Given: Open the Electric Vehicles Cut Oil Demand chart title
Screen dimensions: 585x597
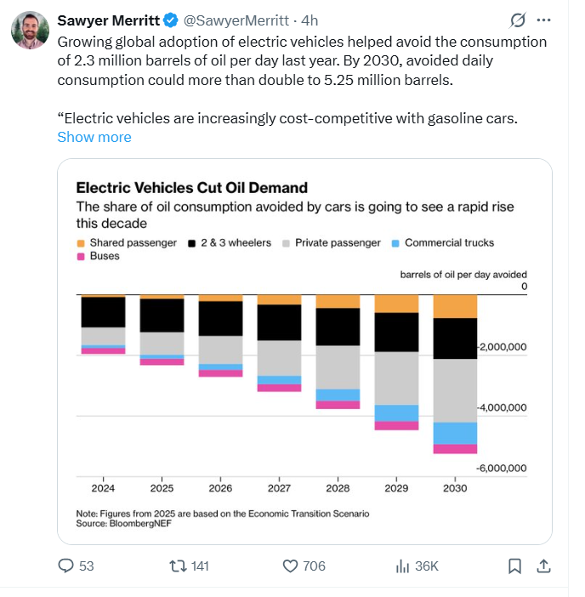Looking at the screenshot, I should coord(191,187).
